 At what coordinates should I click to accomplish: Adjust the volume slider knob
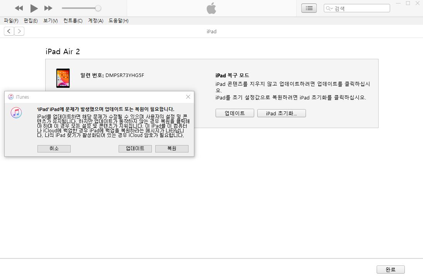tap(98, 8)
